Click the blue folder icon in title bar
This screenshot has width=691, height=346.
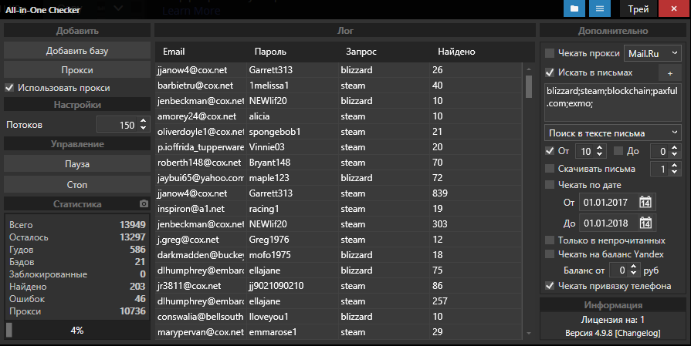[574, 8]
